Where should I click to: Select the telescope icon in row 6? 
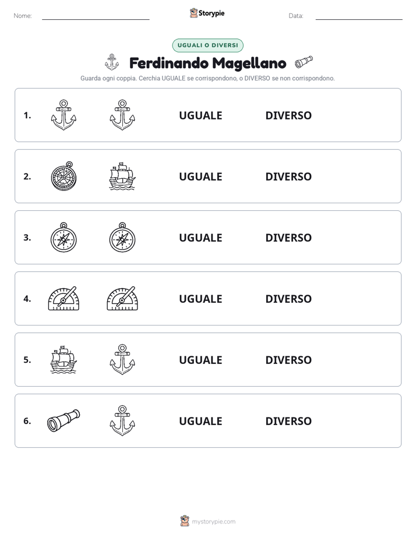(64, 420)
